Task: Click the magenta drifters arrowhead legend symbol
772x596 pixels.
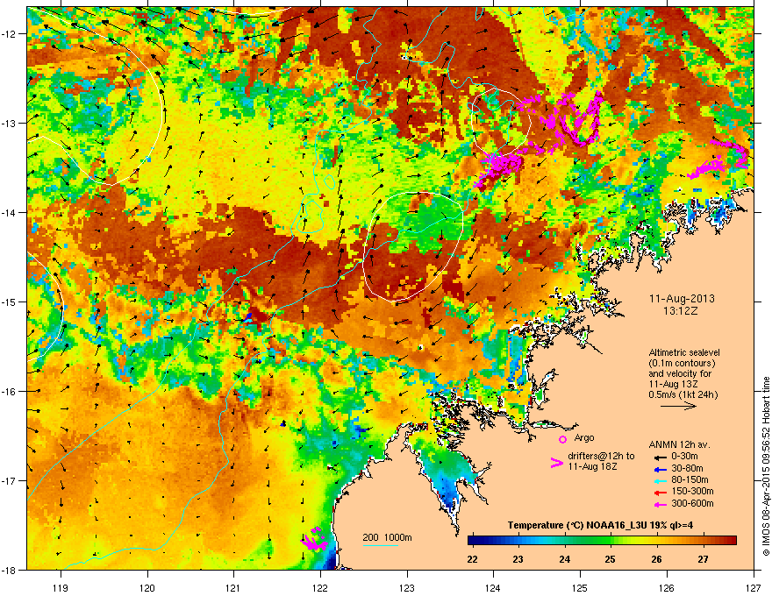Action: tap(556, 463)
